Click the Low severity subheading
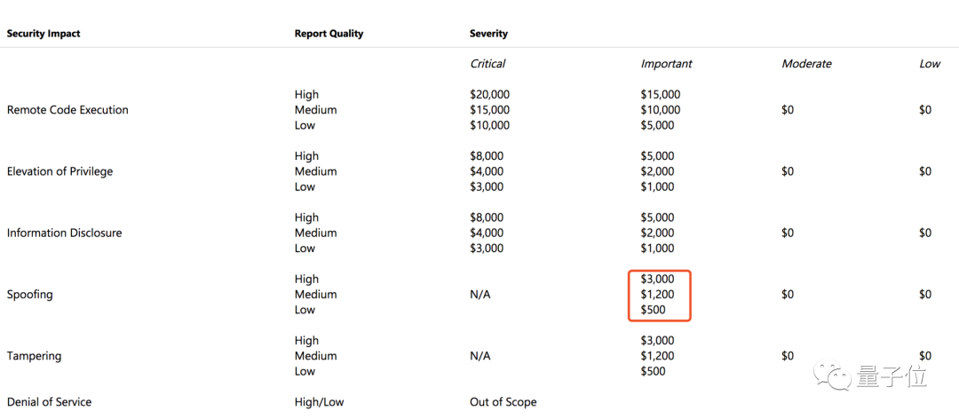 pos(930,64)
